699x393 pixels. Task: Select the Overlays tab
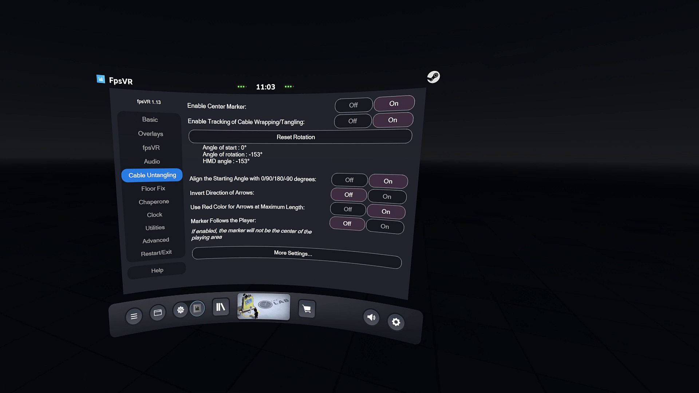click(150, 134)
